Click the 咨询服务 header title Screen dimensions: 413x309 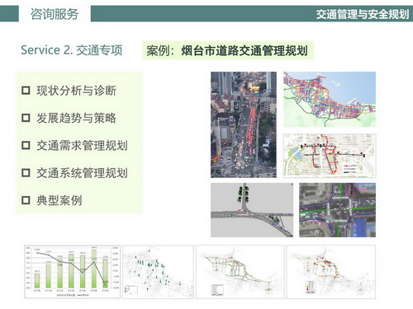point(55,14)
